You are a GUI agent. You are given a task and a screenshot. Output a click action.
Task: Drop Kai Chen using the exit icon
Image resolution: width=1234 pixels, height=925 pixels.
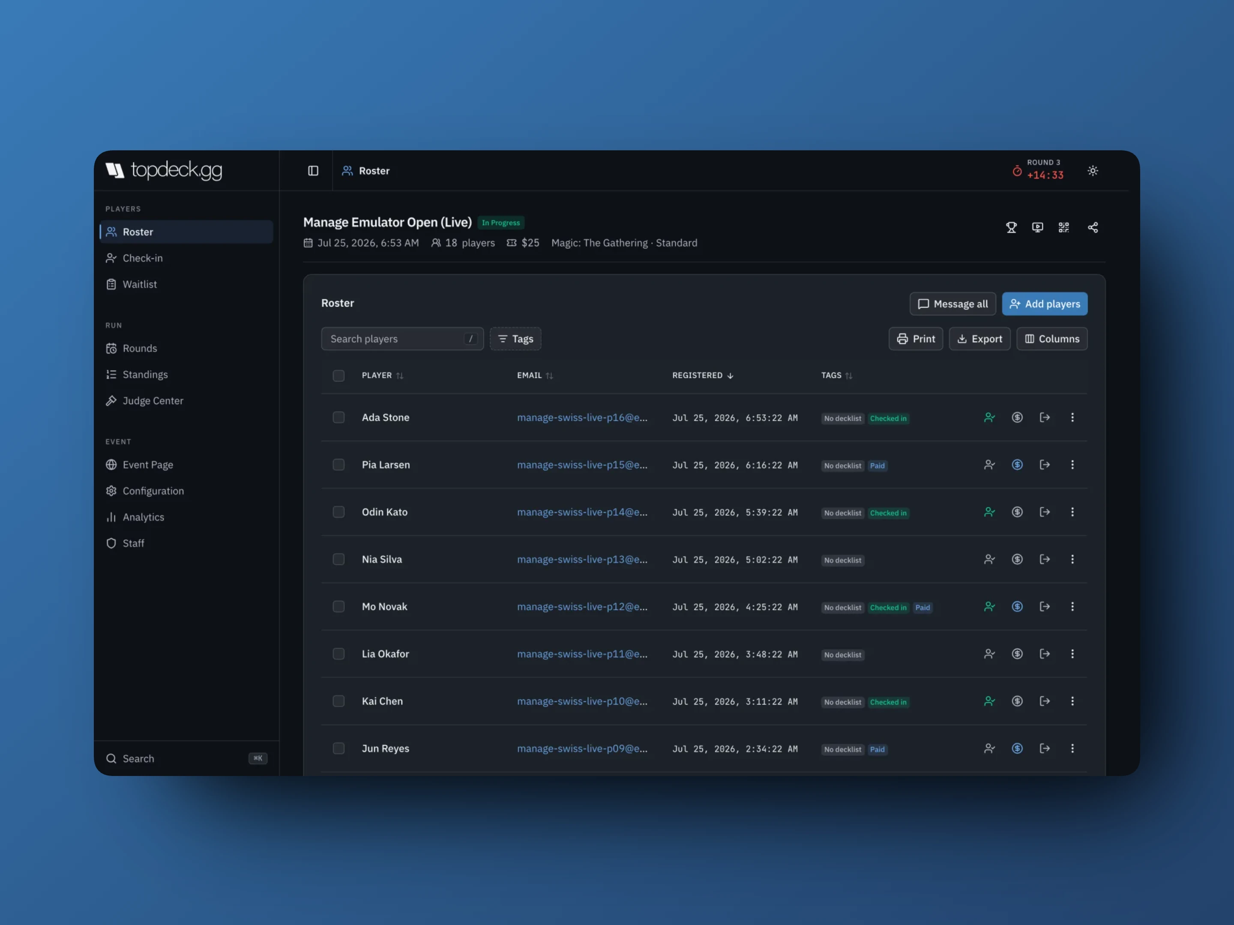coord(1044,701)
